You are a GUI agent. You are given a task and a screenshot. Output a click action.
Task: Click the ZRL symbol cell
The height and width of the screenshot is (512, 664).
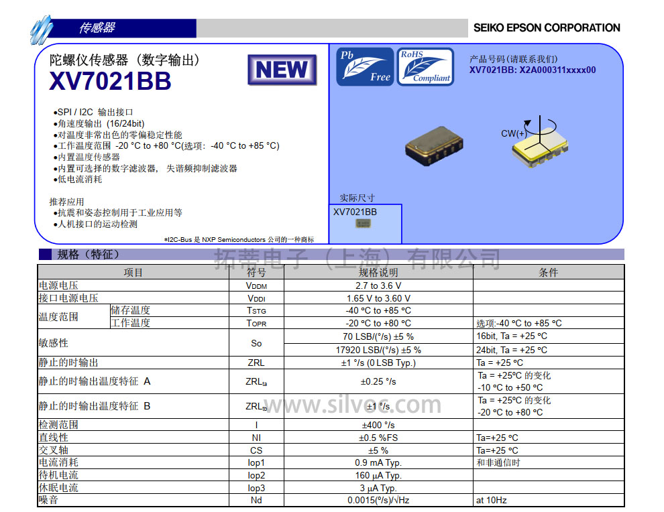pos(256,363)
